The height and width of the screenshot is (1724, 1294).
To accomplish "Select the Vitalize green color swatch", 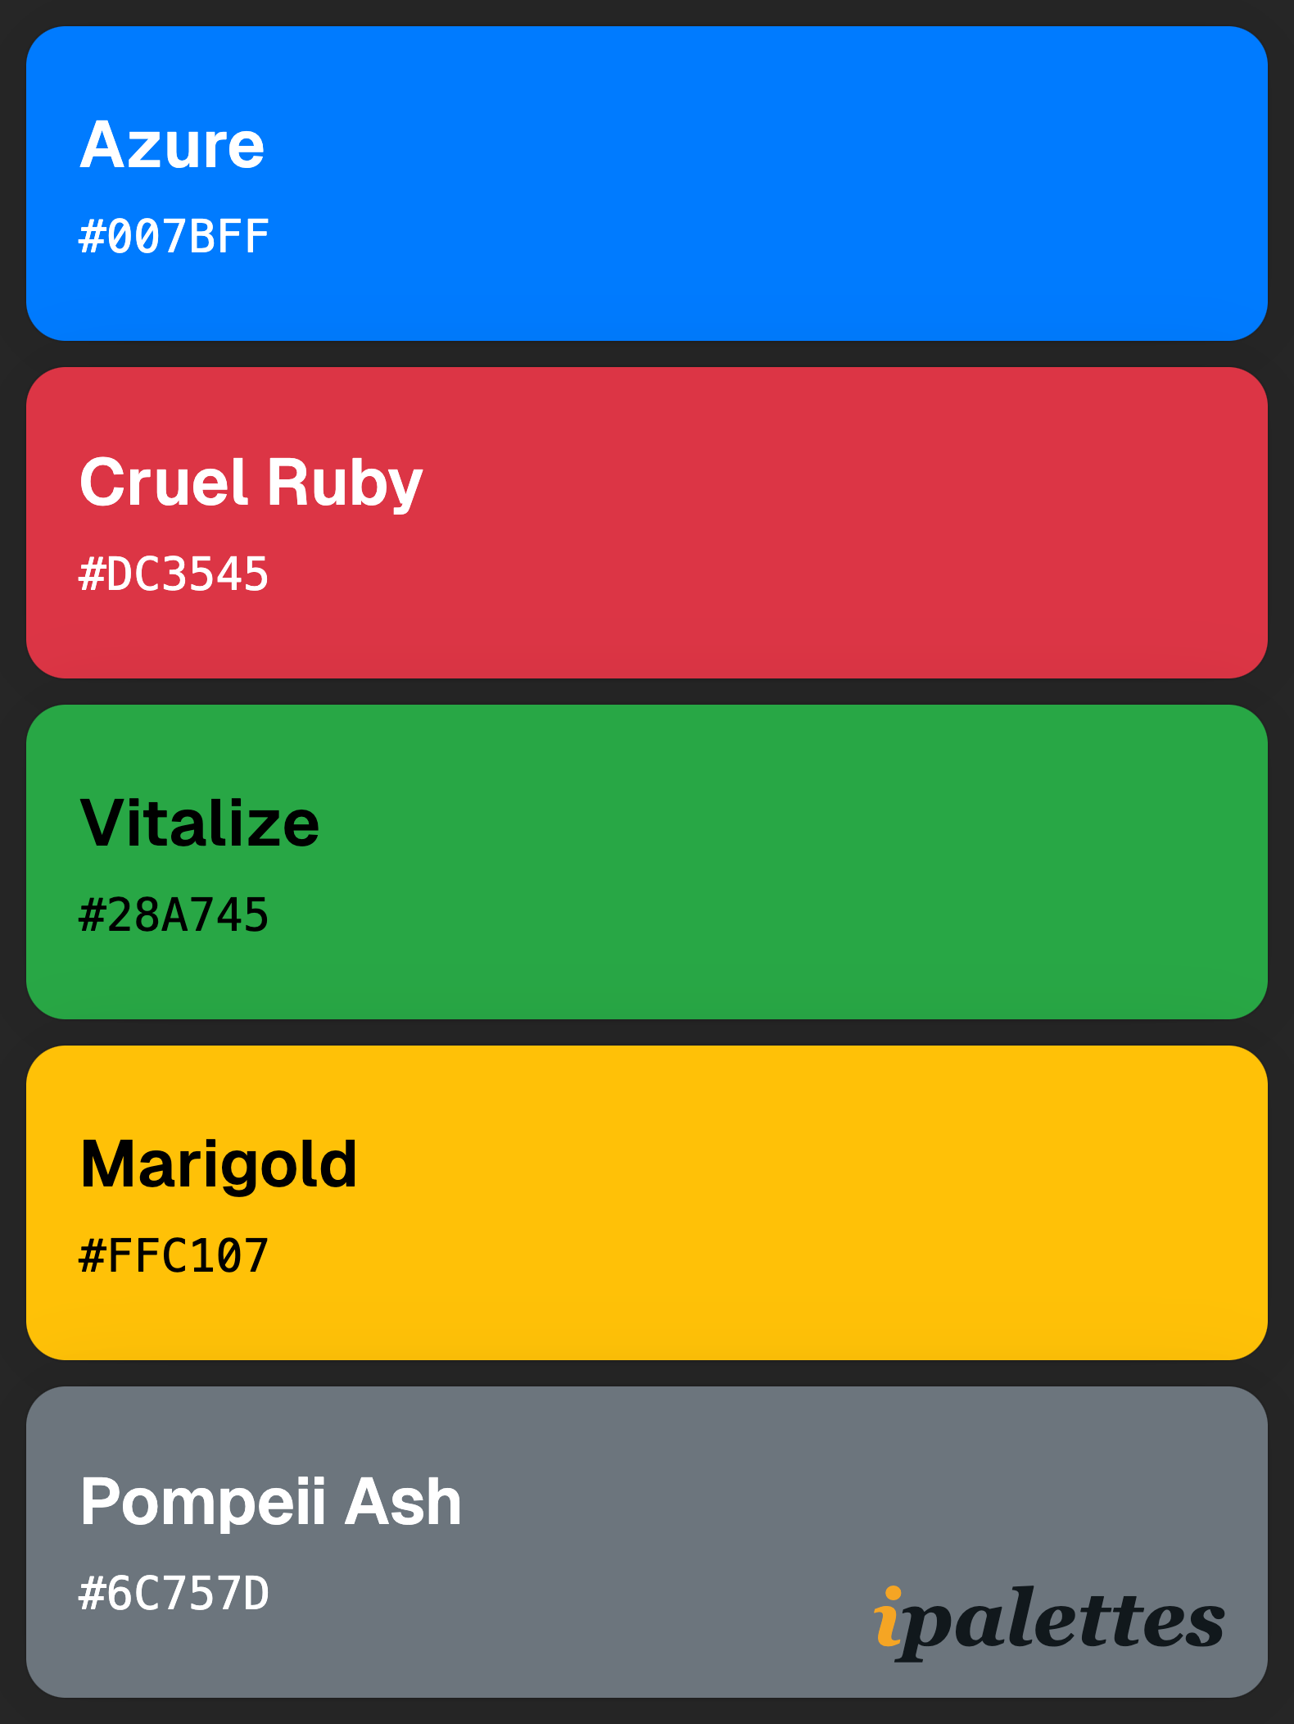I will [647, 862].
